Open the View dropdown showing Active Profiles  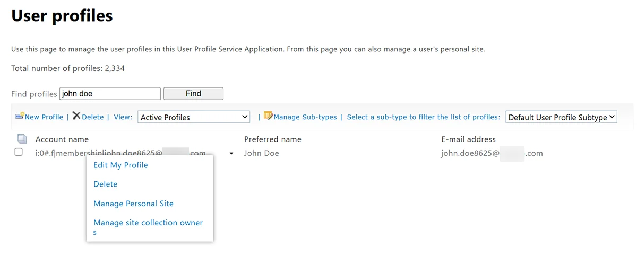(x=194, y=117)
